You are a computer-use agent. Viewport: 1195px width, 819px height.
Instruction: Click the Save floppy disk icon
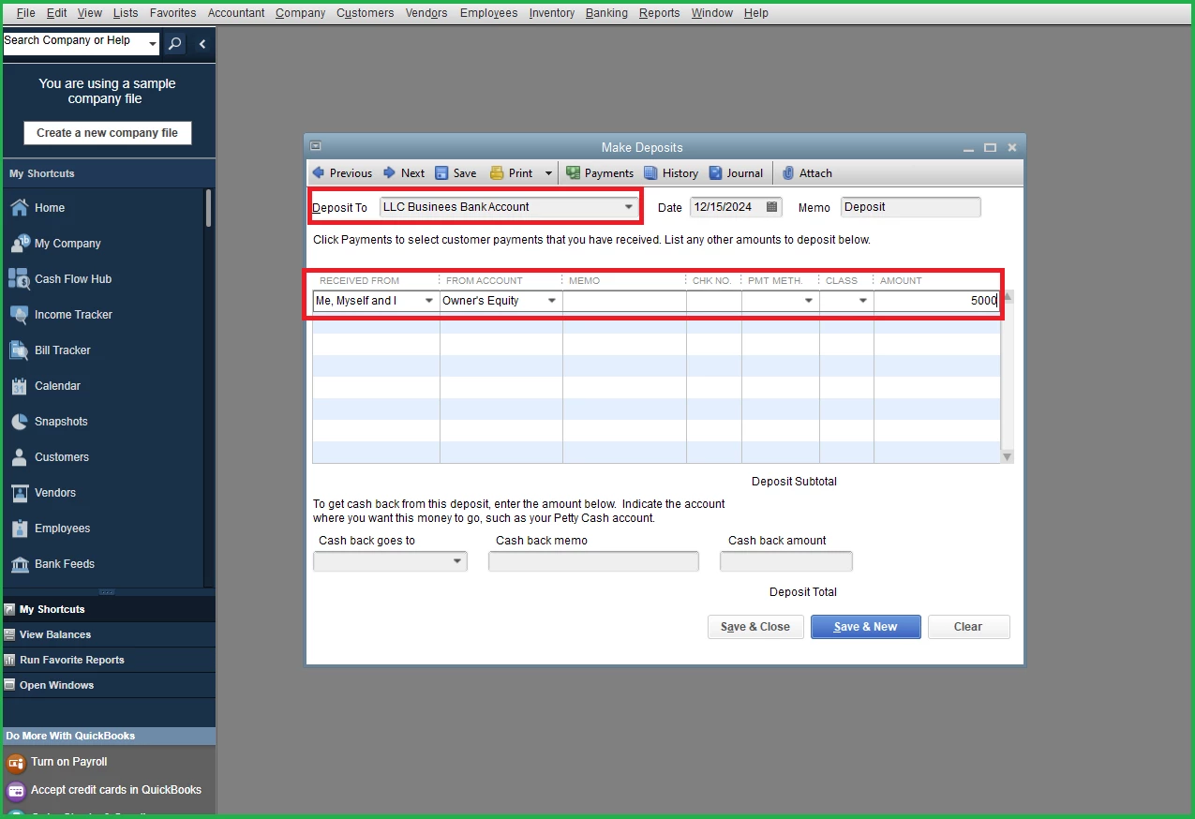(441, 173)
